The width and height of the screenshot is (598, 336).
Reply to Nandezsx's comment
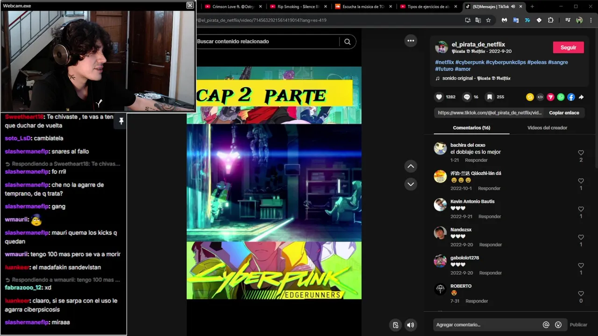[490, 245]
